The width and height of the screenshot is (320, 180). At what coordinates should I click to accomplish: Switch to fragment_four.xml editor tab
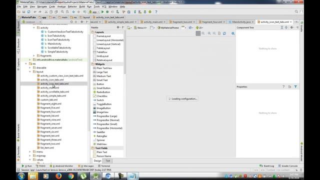click(x=212, y=22)
